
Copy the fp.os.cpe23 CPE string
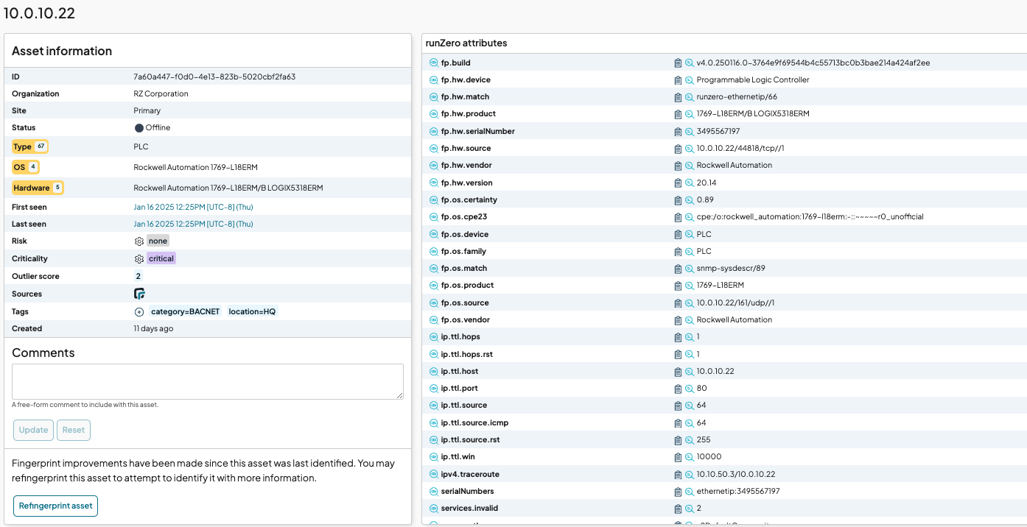(679, 217)
